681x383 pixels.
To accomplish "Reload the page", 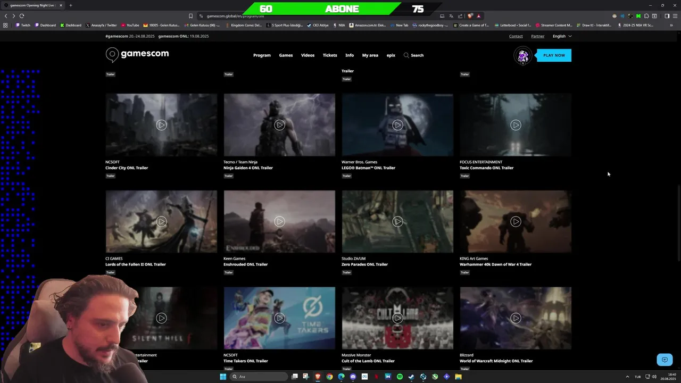I will click(22, 16).
